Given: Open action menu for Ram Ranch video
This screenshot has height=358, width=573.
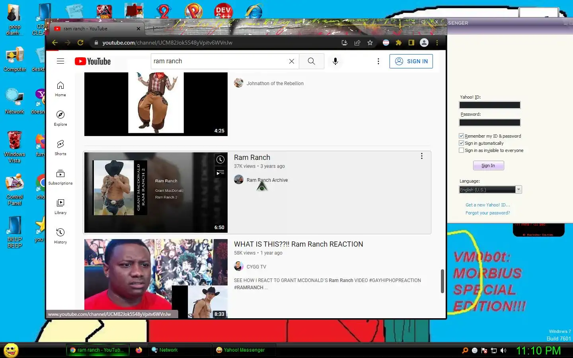Looking at the screenshot, I should click(x=422, y=156).
